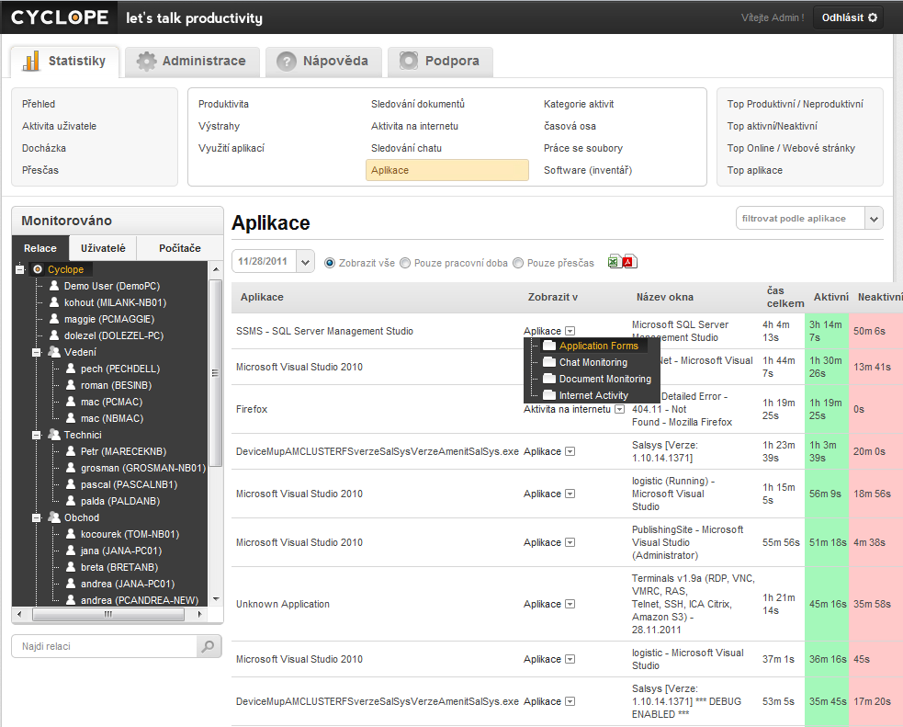This screenshot has width=903, height=727.
Task: Click the Odhlásit button
Action: 849,17
